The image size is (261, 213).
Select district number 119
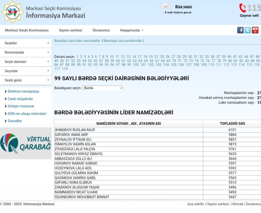[65, 69]
